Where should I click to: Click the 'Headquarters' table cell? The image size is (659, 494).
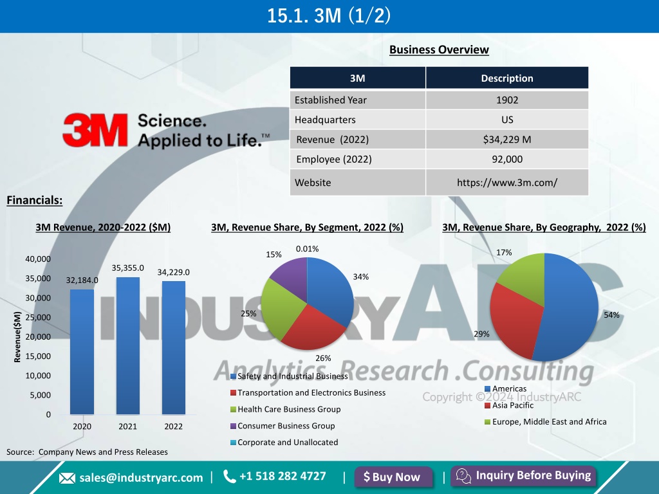click(x=358, y=120)
